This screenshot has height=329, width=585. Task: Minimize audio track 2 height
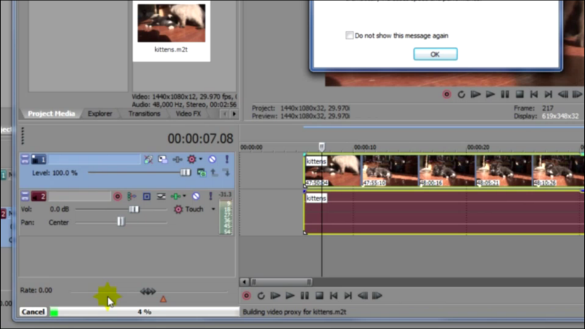pos(25,197)
